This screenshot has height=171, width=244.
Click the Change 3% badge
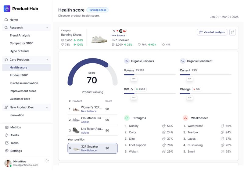[197, 89]
